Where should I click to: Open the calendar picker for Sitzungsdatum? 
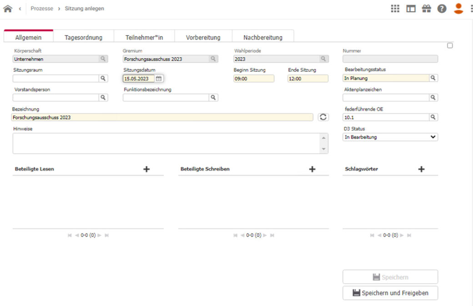(158, 78)
